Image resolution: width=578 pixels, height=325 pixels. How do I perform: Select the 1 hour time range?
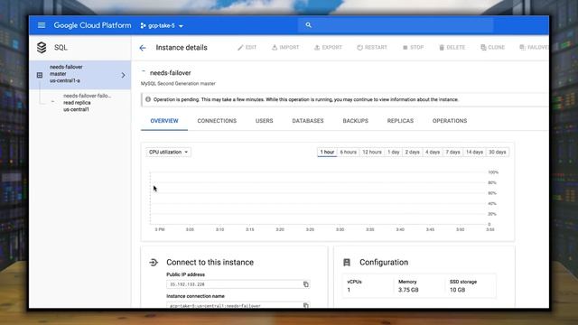(x=327, y=153)
